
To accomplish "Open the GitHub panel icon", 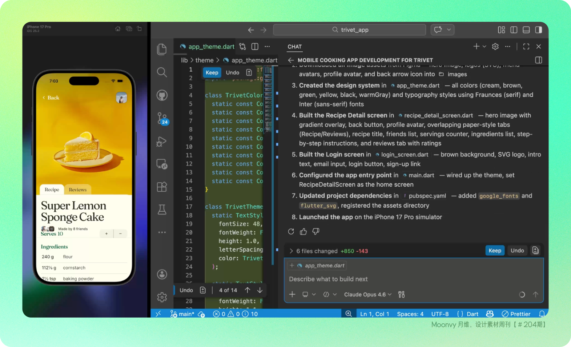I will pyautogui.click(x=162, y=95).
